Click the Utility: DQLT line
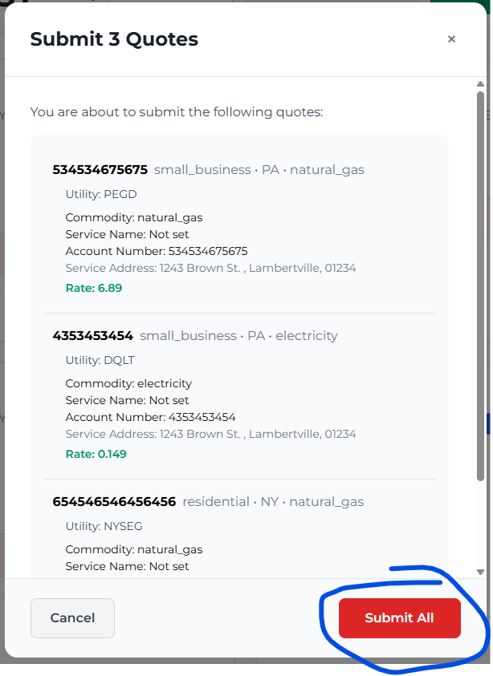This screenshot has width=493, height=676. pos(100,360)
